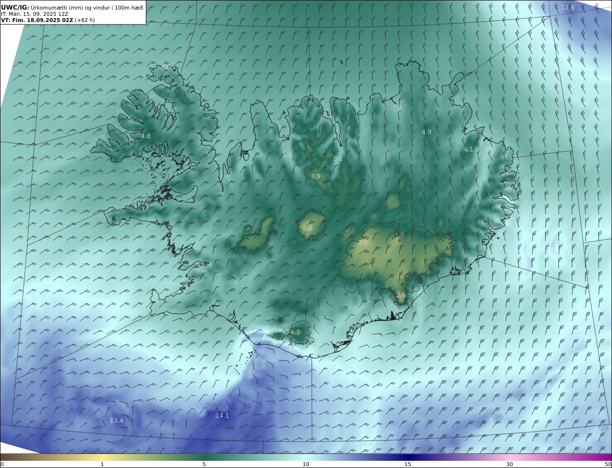Click the 4.9 value label on the map

pyautogui.click(x=426, y=132)
